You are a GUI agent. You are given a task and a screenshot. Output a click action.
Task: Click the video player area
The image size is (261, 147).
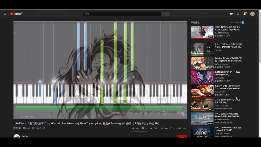(100, 70)
